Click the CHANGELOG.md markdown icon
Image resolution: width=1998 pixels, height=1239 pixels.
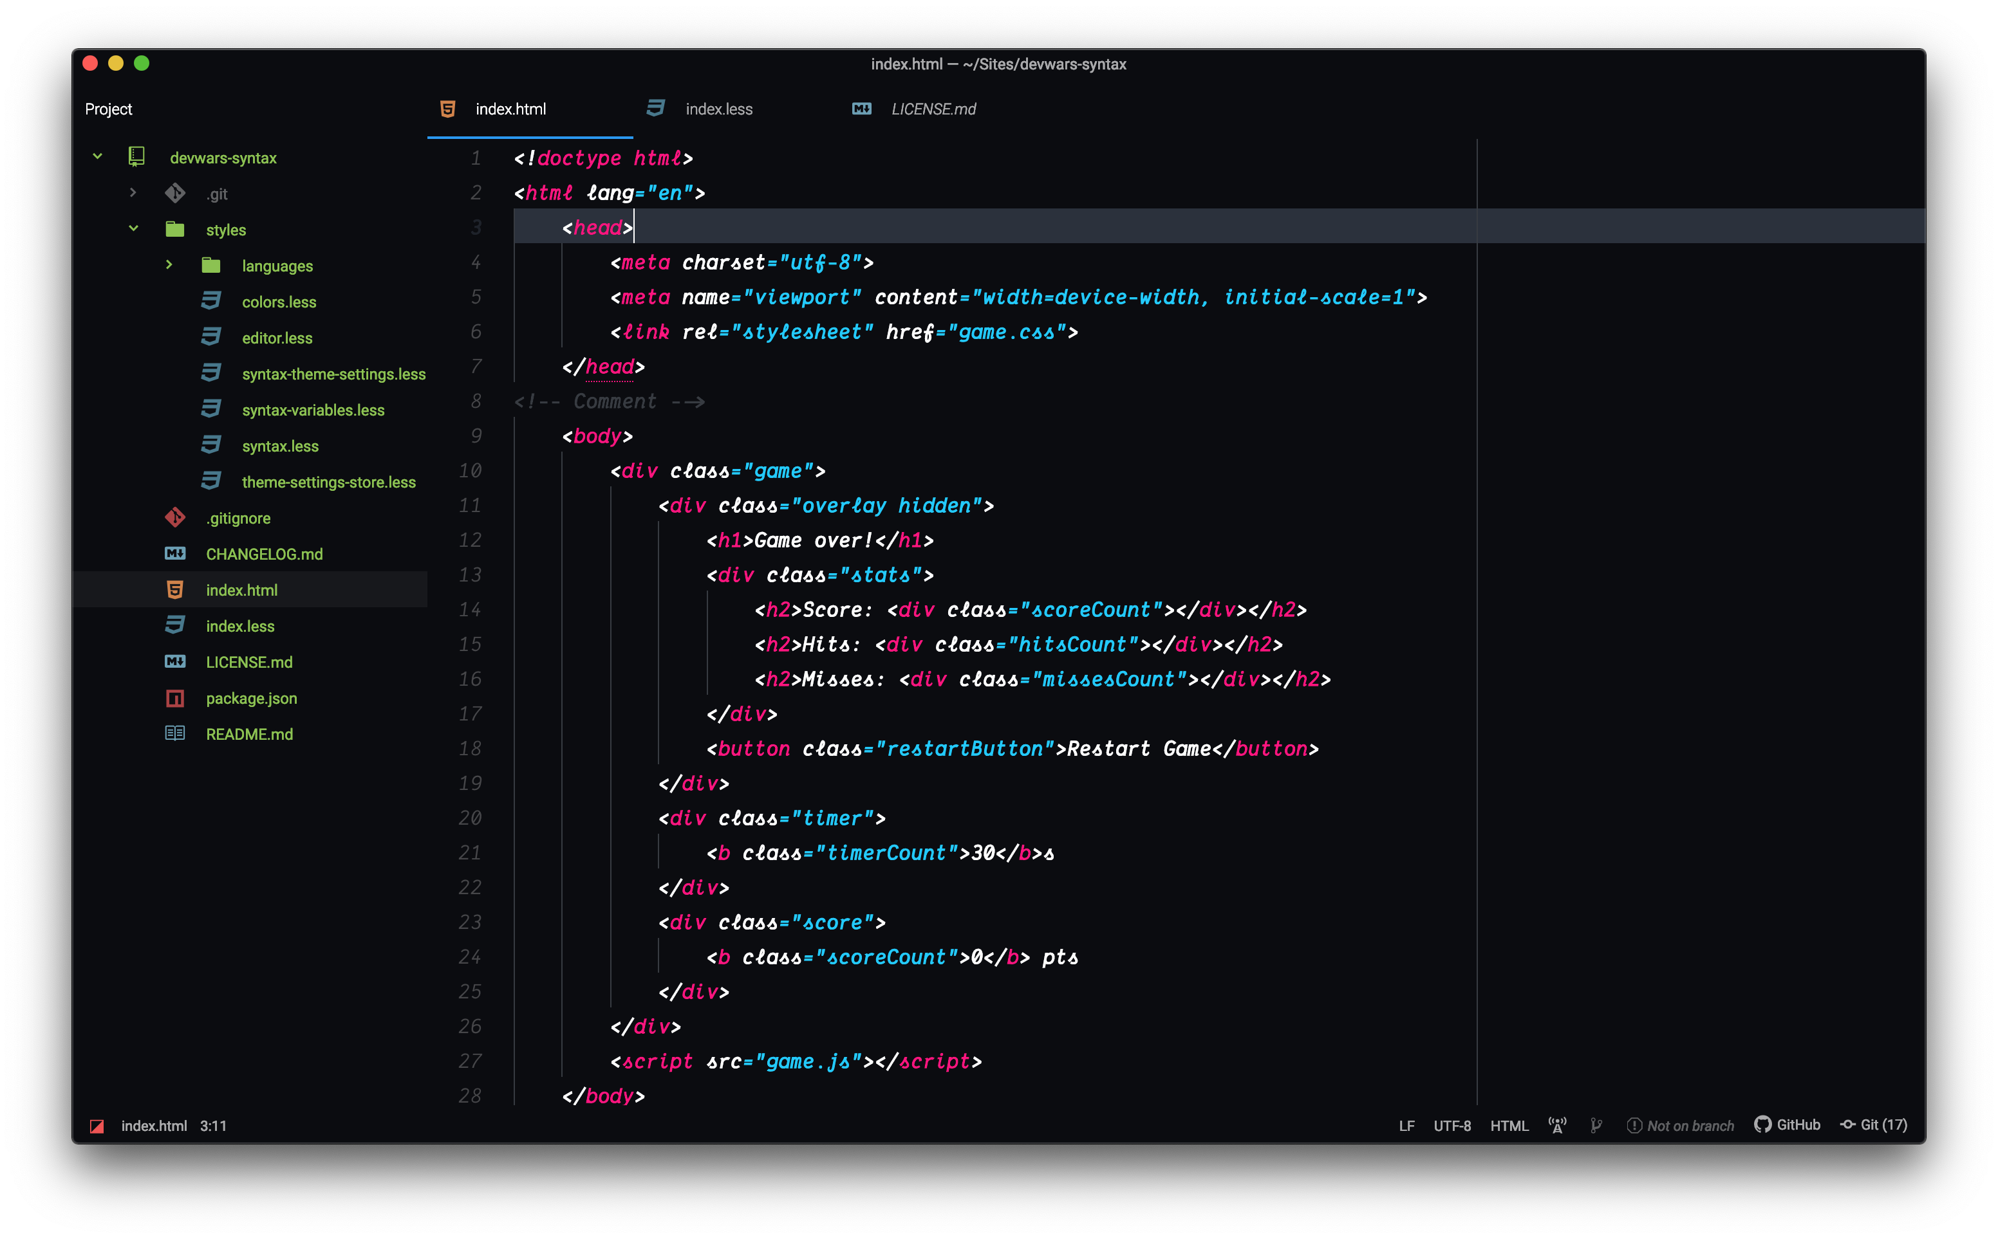[x=176, y=553]
